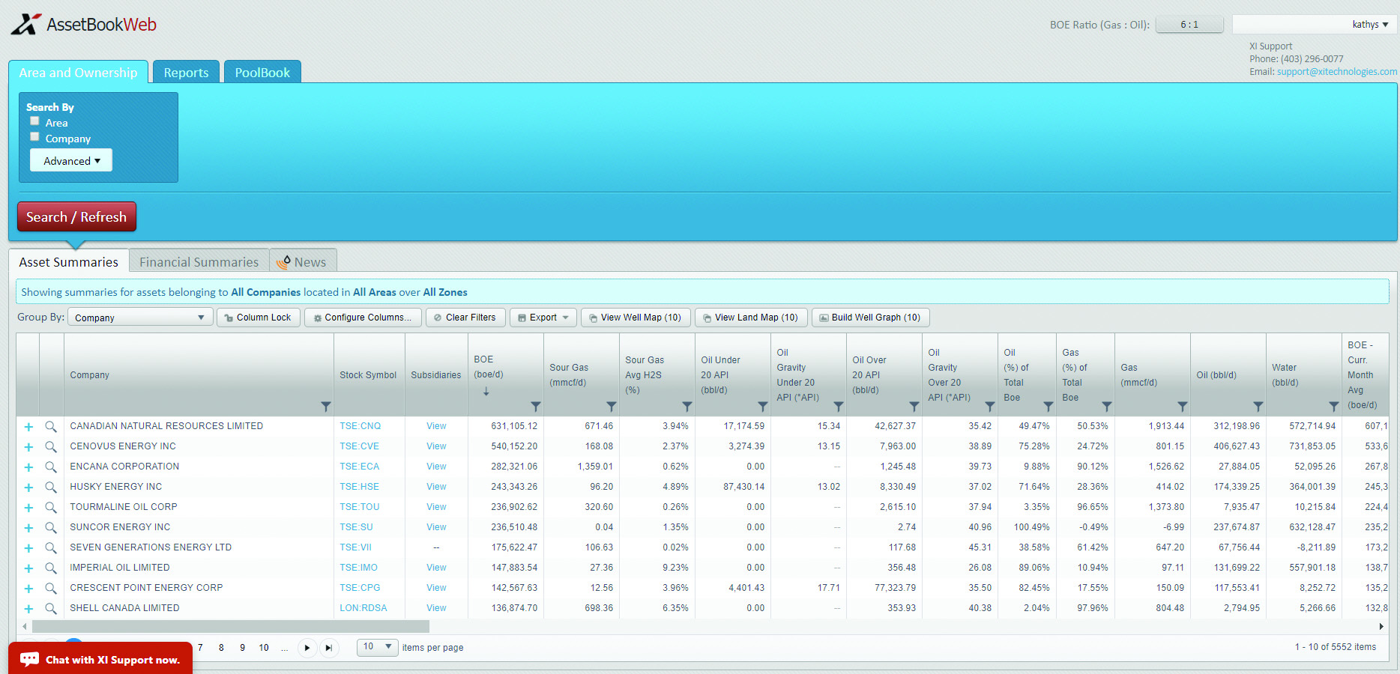Check the Company search checkbox
The width and height of the screenshot is (1400, 674).
[34, 136]
